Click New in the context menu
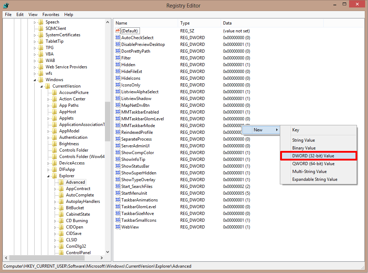Image resolution: width=368 pixels, height=273 pixels. click(261, 130)
